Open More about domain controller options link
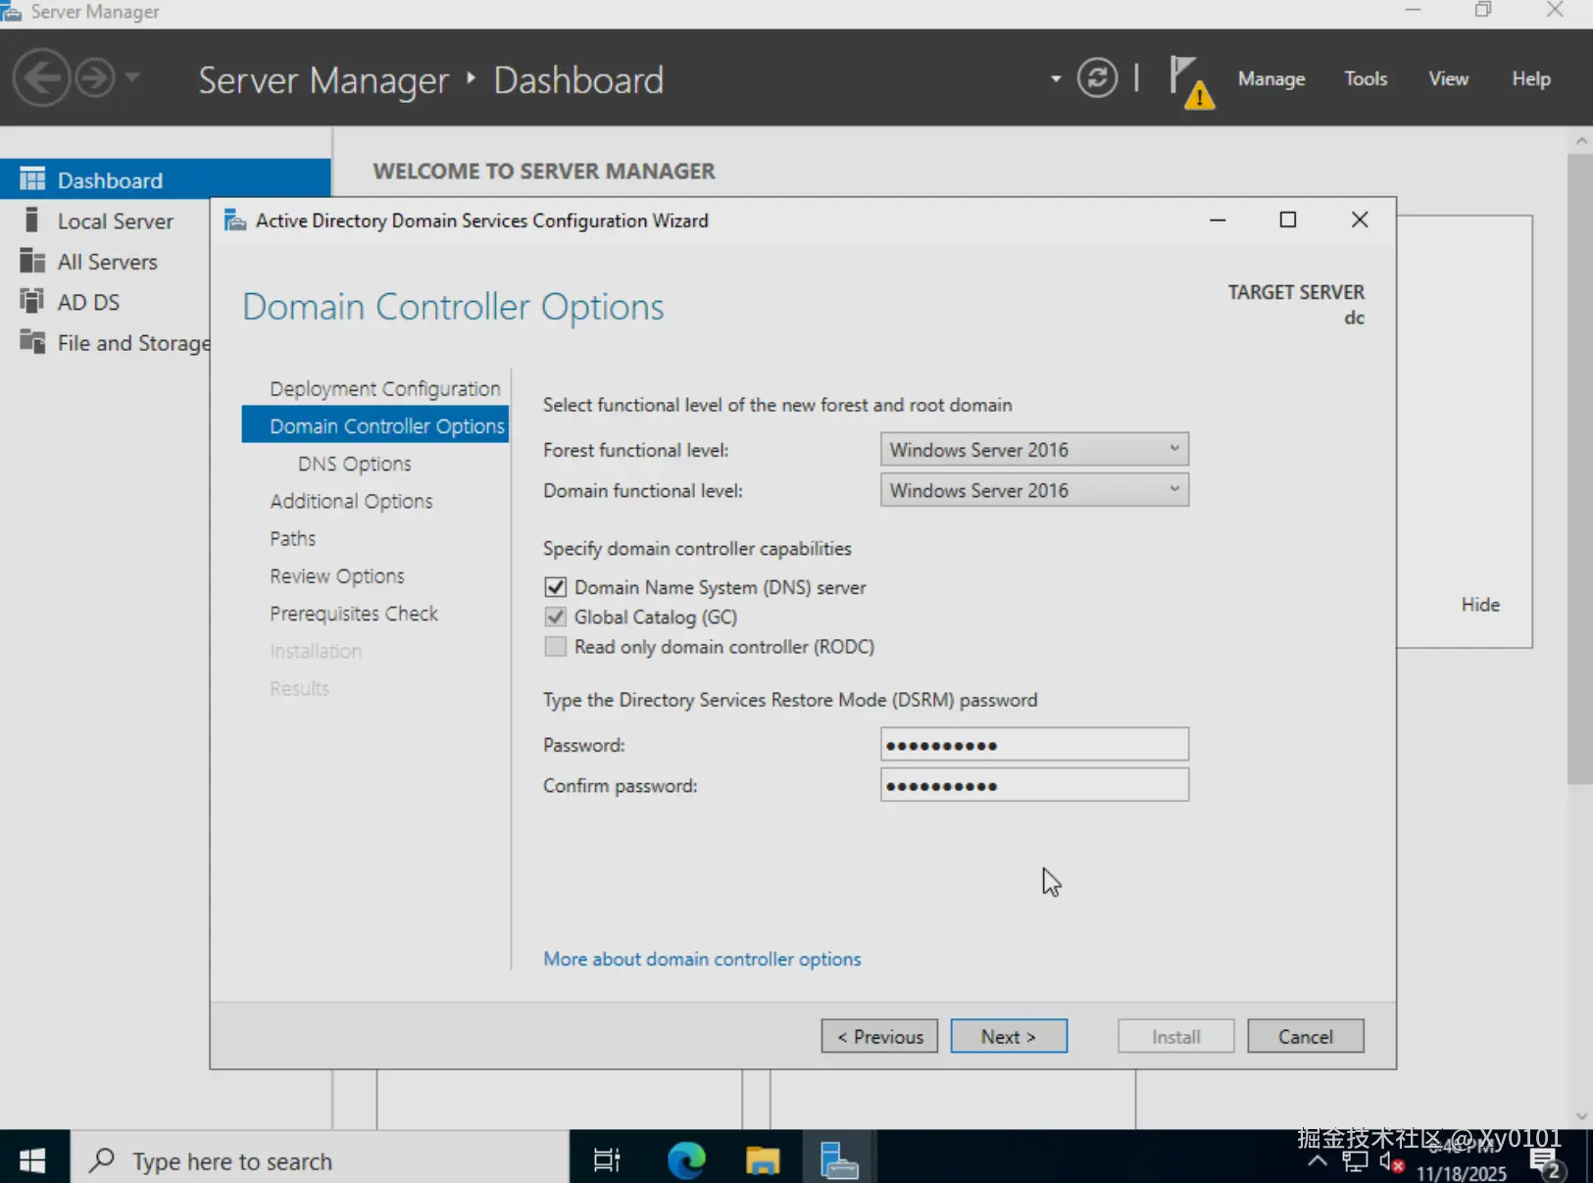The height and width of the screenshot is (1183, 1593). point(702,959)
